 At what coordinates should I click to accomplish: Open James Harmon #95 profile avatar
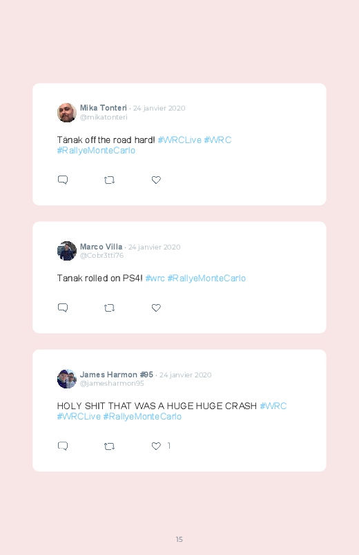click(x=67, y=379)
